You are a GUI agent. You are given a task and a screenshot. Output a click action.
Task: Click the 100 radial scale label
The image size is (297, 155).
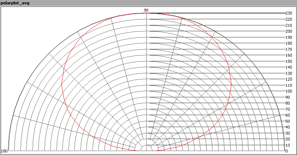pos(288,91)
